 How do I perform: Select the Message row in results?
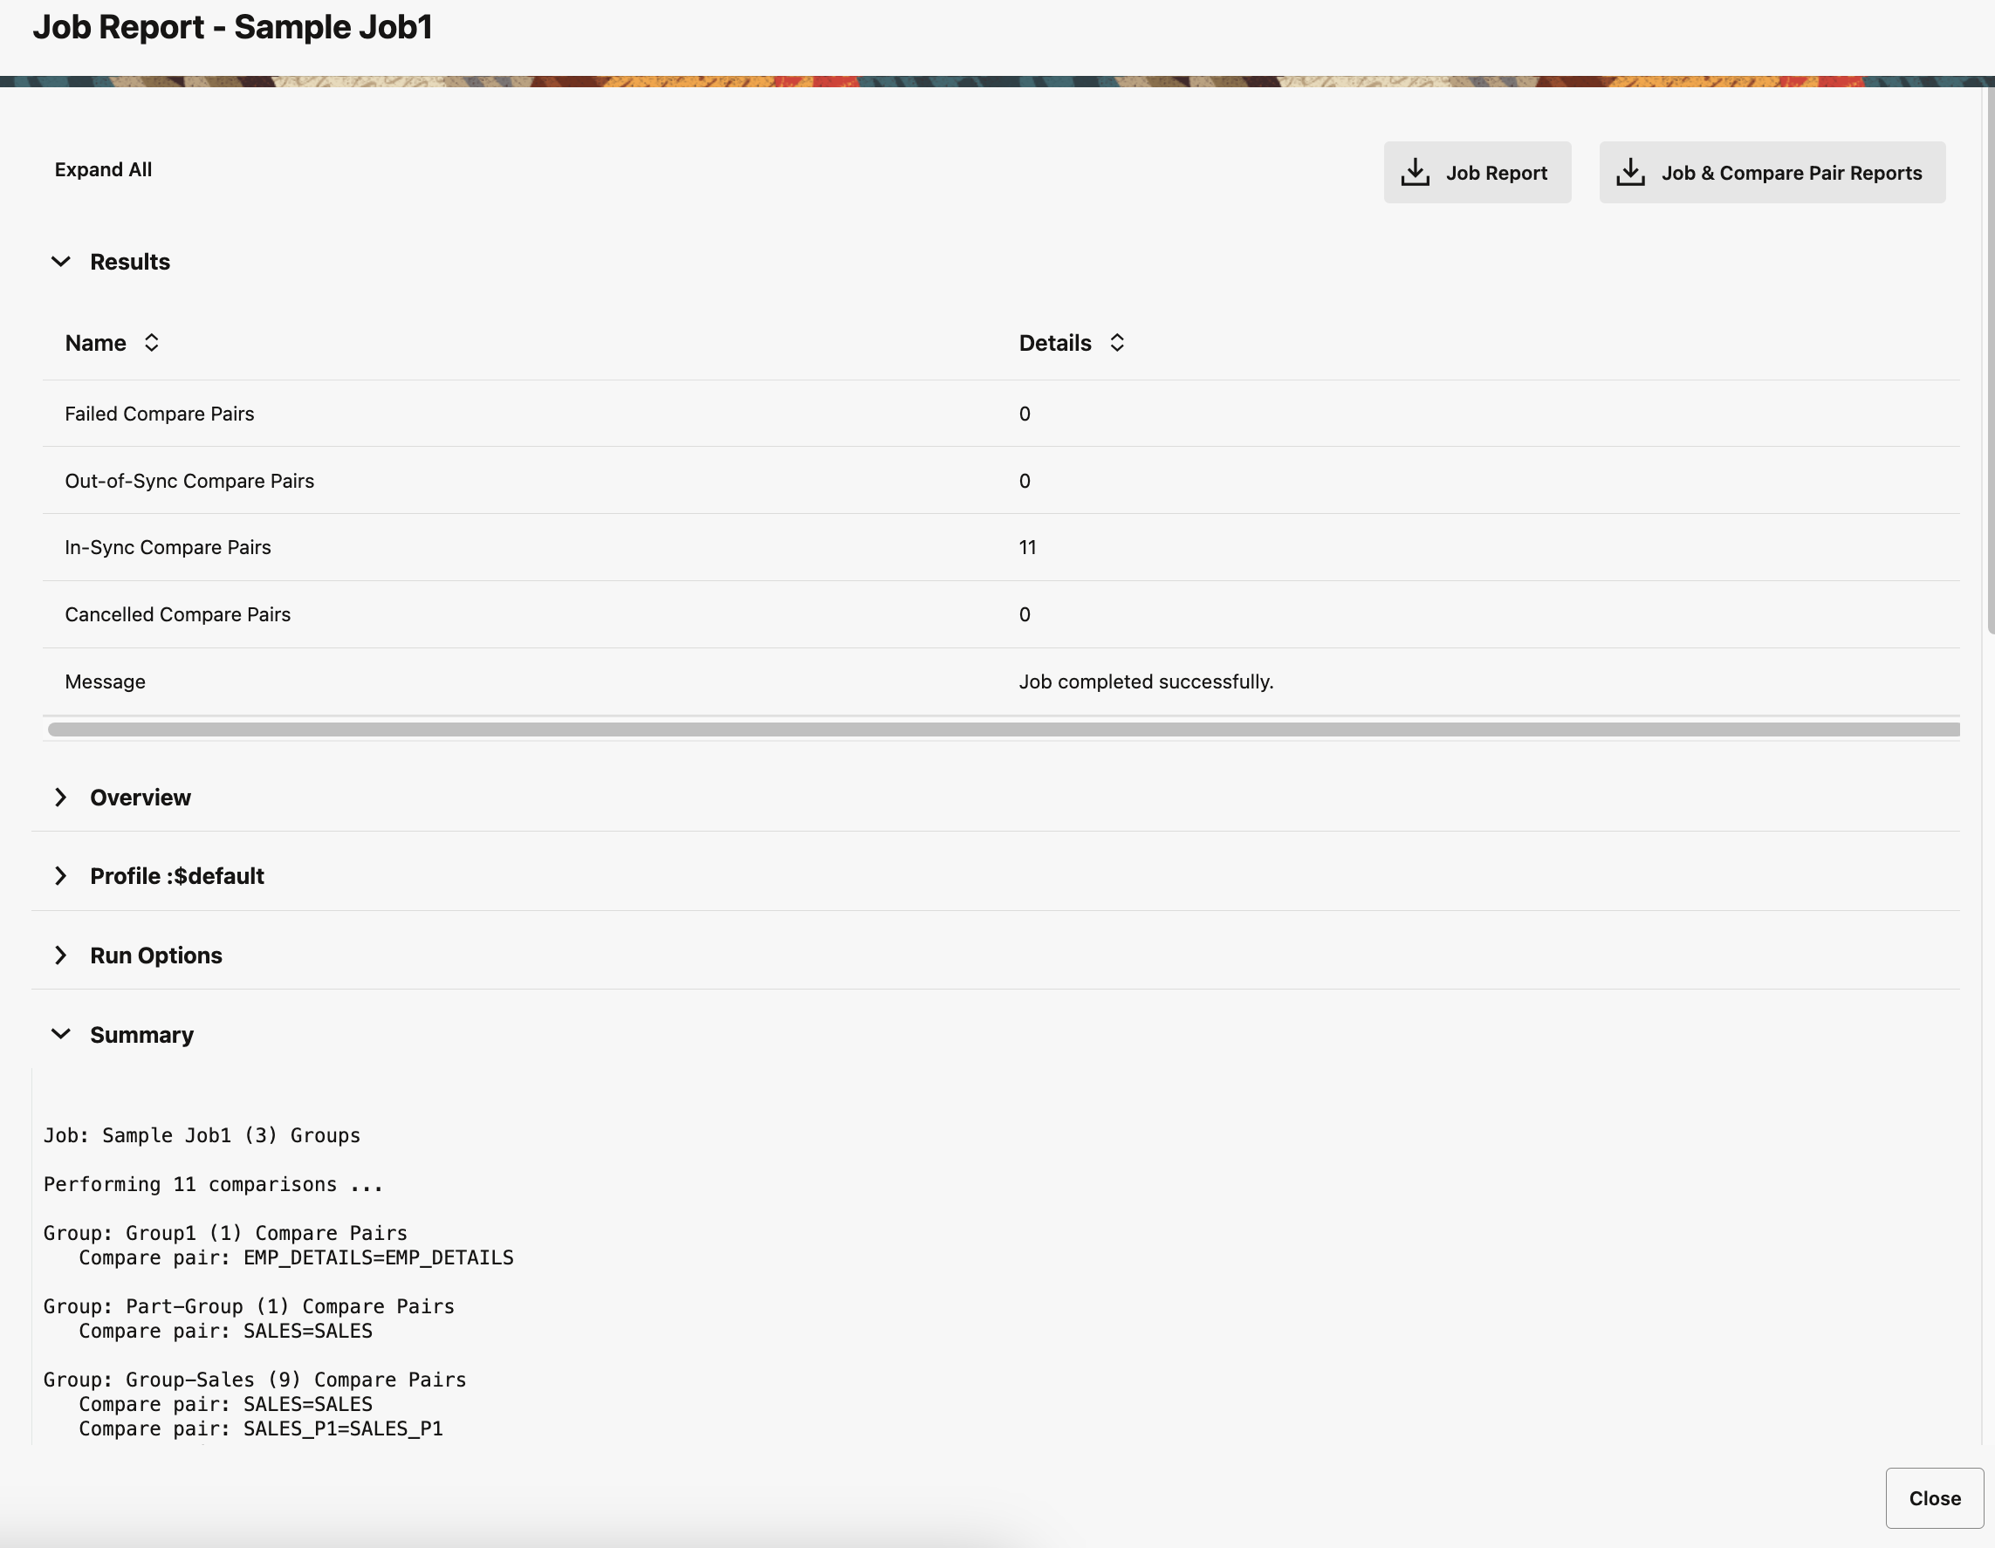(105, 682)
